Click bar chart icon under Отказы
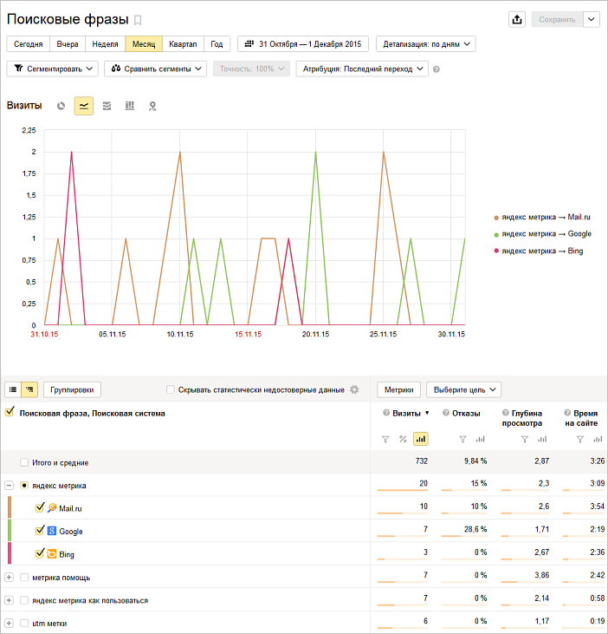The width and height of the screenshot is (608, 634). click(481, 439)
